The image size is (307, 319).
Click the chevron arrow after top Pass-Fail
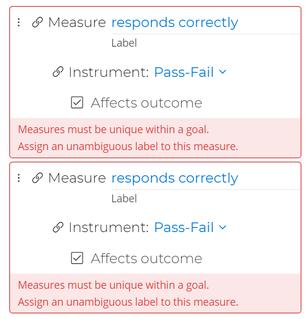pos(223,72)
